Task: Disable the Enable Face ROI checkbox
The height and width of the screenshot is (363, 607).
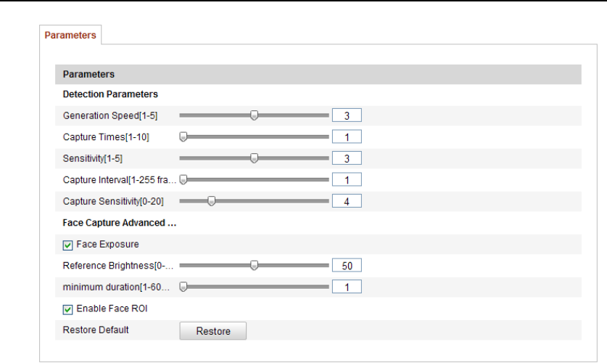Action: pos(68,309)
